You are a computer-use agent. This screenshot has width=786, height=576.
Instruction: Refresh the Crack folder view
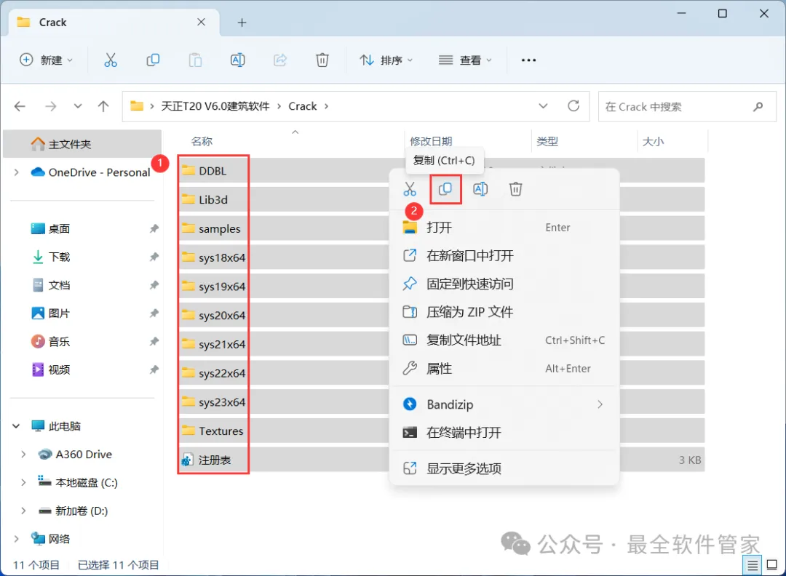[573, 106]
